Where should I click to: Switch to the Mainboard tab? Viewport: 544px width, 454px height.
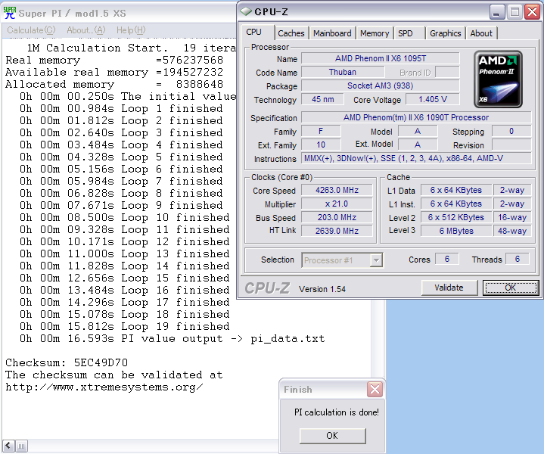pyautogui.click(x=332, y=33)
